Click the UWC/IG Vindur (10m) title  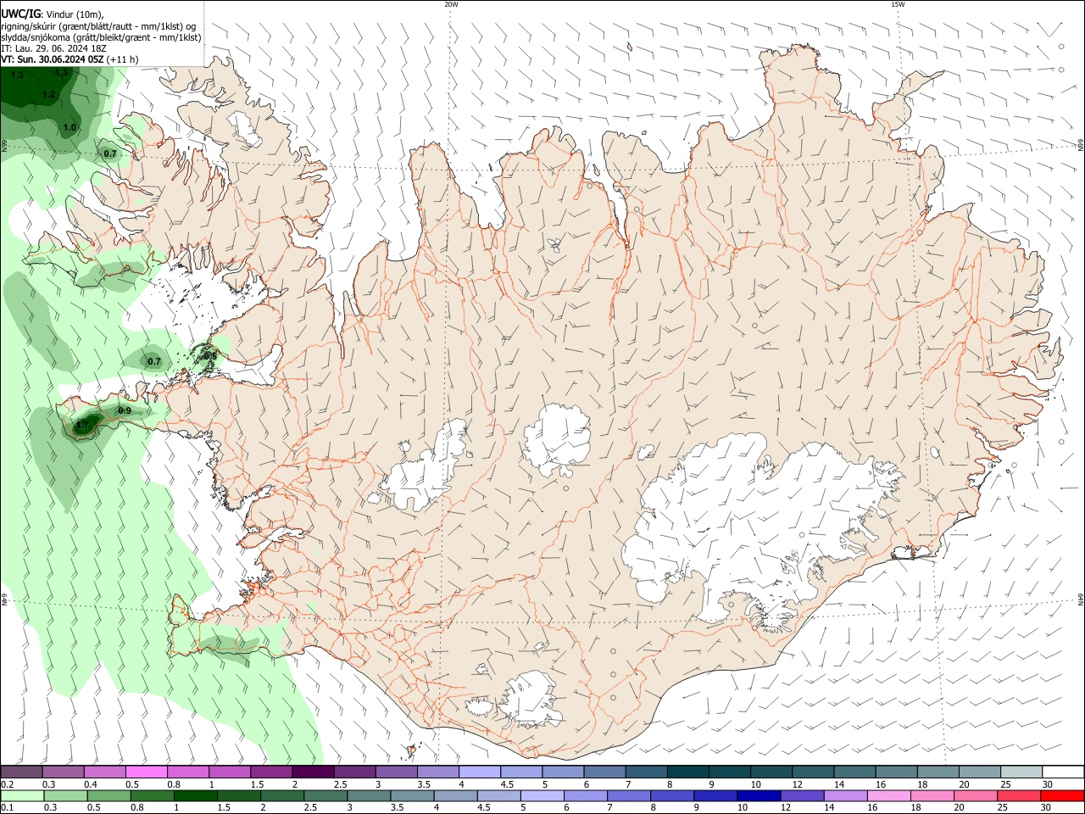[53, 14]
